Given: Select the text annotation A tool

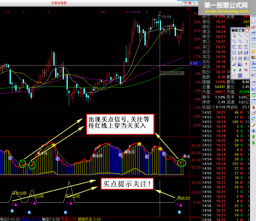Looking at the screenshot, I should point(240,70).
